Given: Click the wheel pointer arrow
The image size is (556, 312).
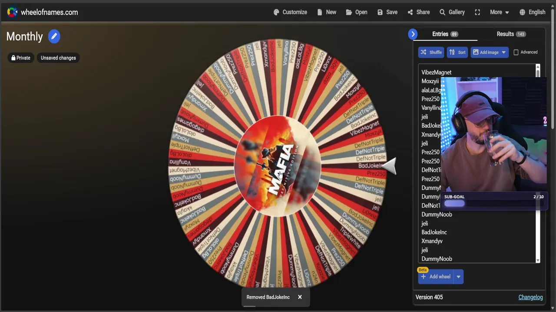Looking at the screenshot, I should (x=390, y=166).
